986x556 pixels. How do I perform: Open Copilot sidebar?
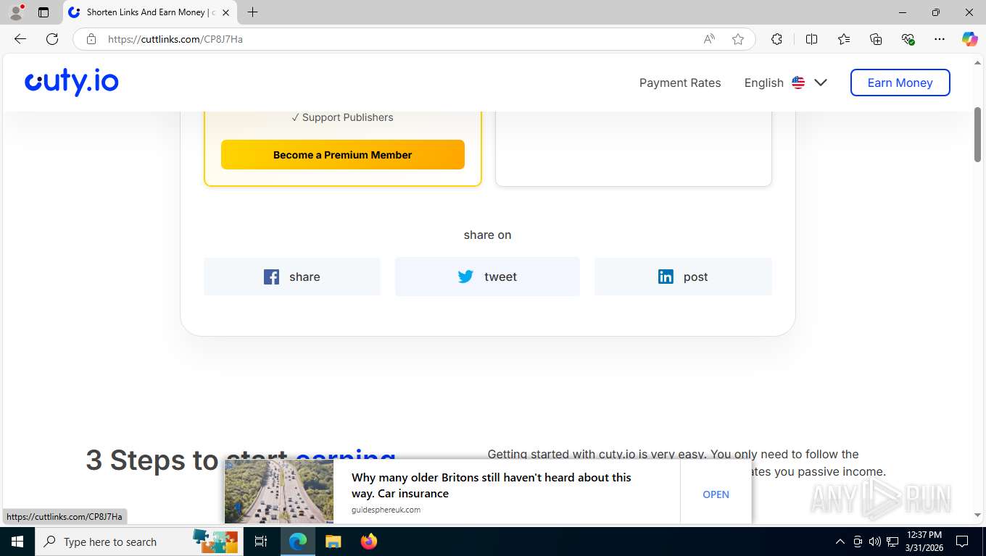click(x=970, y=39)
